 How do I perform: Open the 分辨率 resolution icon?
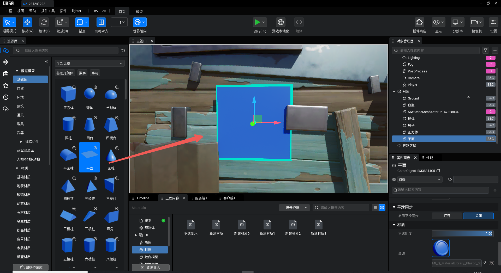point(455,22)
